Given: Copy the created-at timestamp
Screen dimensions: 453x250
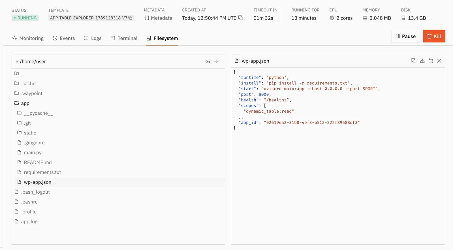Looking at the screenshot, I should point(241,18).
